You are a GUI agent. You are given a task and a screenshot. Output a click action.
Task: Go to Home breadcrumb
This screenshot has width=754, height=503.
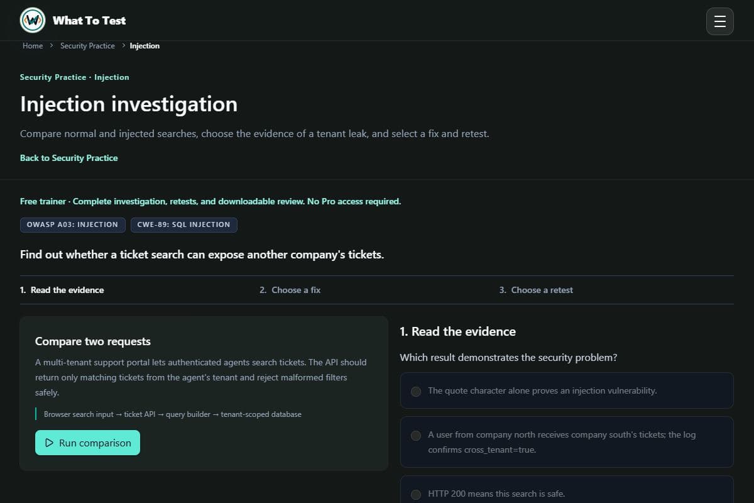pyautogui.click(x=33, y=46)
